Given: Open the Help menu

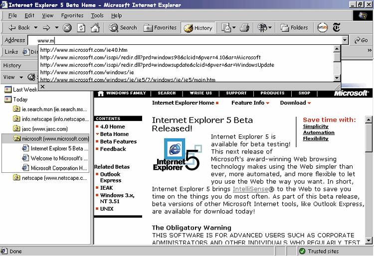Looking at the screenshot, I should click(116, 15).
